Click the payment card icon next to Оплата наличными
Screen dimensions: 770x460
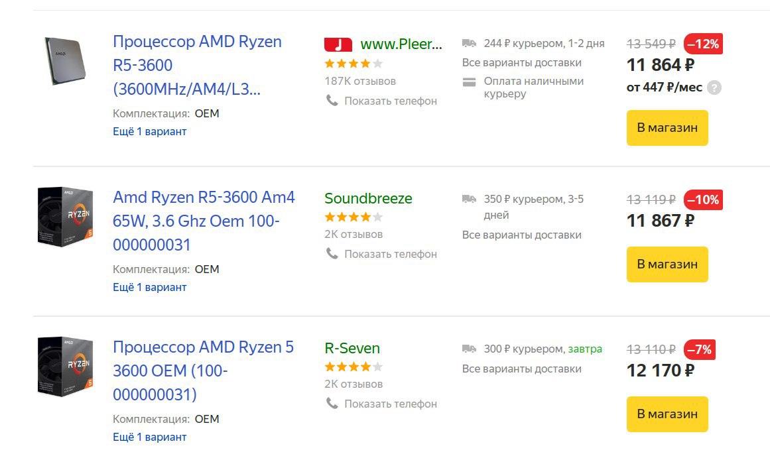pos(469,82)
